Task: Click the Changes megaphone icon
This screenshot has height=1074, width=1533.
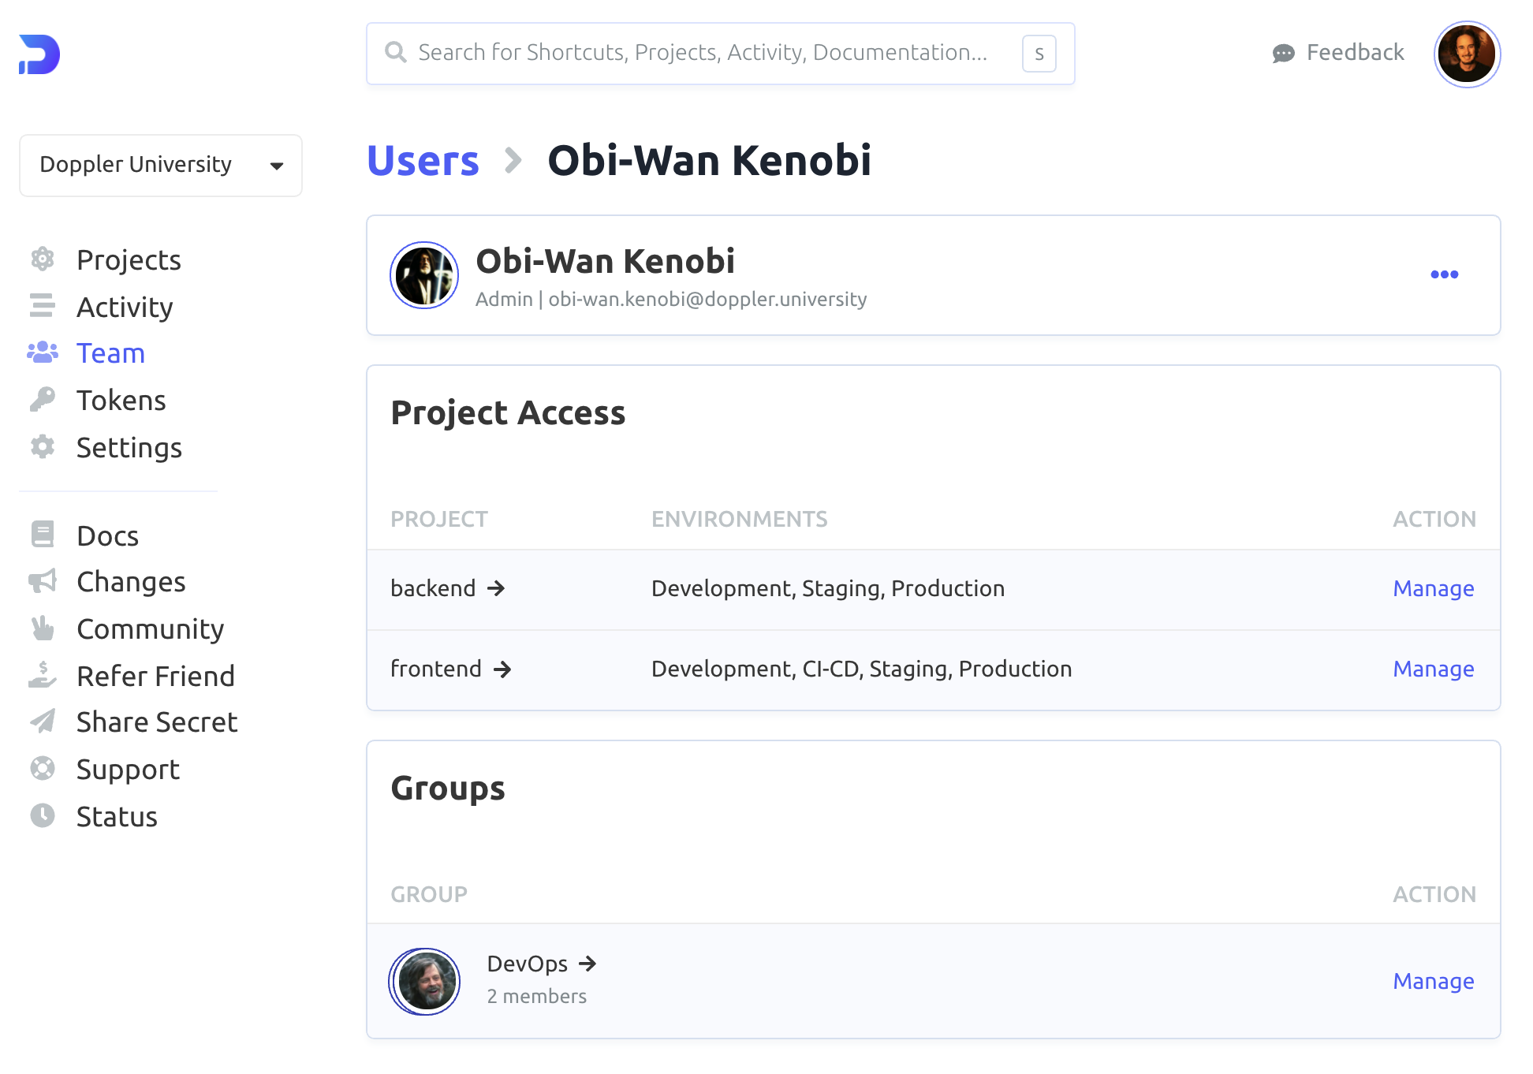Action: tap(43, 582)
